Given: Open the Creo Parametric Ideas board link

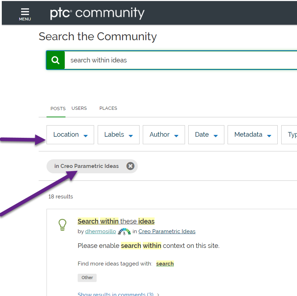Looking at the screenshot, I should 167,231.
